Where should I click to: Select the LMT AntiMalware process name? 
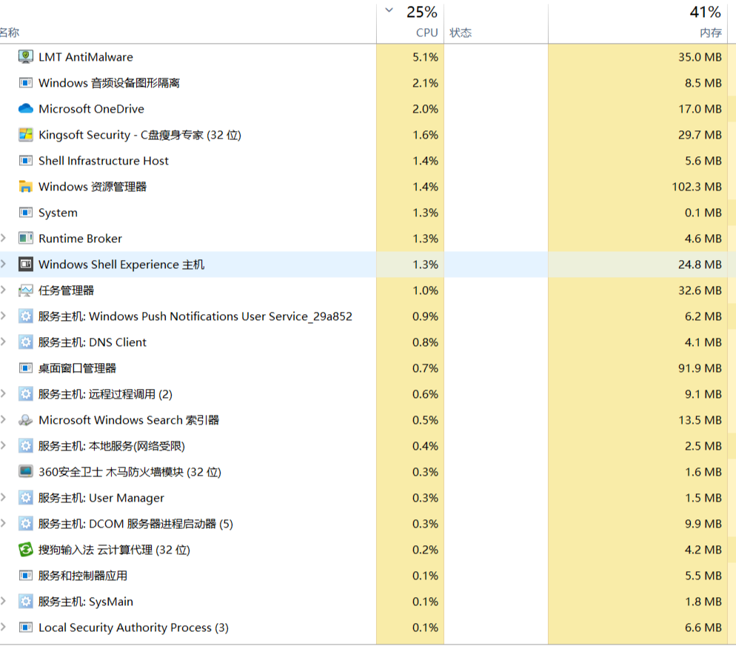(85, 57)
